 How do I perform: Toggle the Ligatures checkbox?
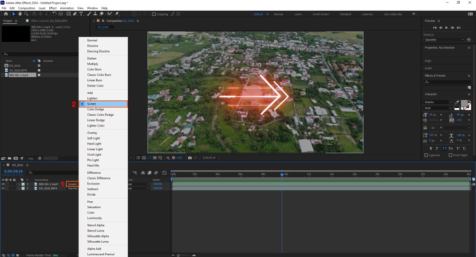(x=426, y=155)
